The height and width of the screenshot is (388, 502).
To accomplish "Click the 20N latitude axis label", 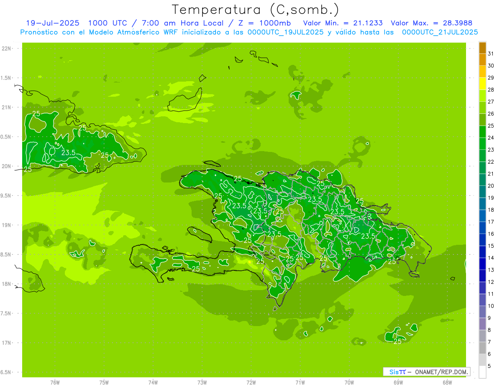I will pos(6,167).
